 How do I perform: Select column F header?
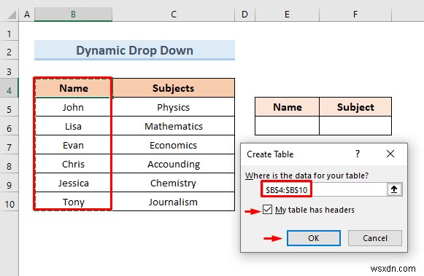355,15
